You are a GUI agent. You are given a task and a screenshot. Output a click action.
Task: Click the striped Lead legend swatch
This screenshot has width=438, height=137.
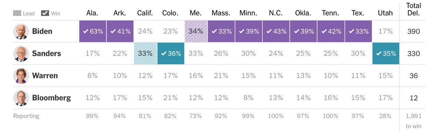tap(17, 13)
